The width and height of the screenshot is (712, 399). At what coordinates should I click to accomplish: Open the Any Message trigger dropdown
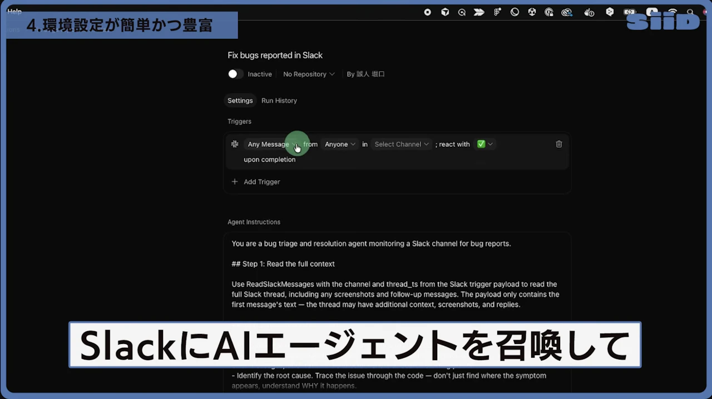click(273, 144)
